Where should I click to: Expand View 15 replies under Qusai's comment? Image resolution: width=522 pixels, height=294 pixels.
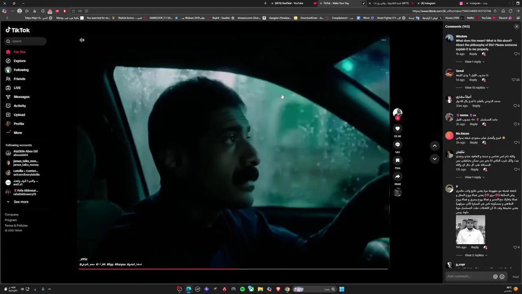pos(476,87)
